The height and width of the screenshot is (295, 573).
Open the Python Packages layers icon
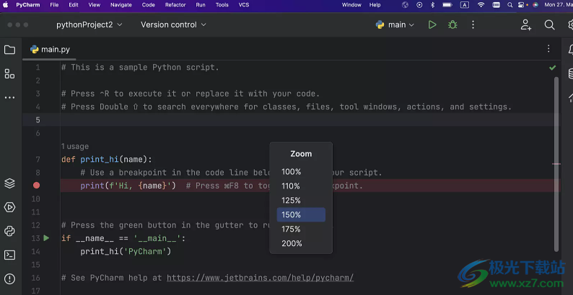[x=10, y=183]
